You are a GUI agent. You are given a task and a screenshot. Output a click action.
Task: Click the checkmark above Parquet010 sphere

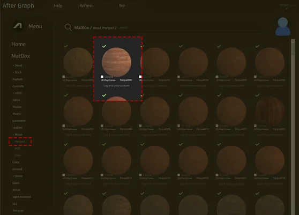[181, 95]
